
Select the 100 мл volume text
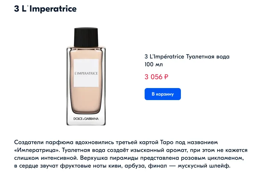(154, 64)
